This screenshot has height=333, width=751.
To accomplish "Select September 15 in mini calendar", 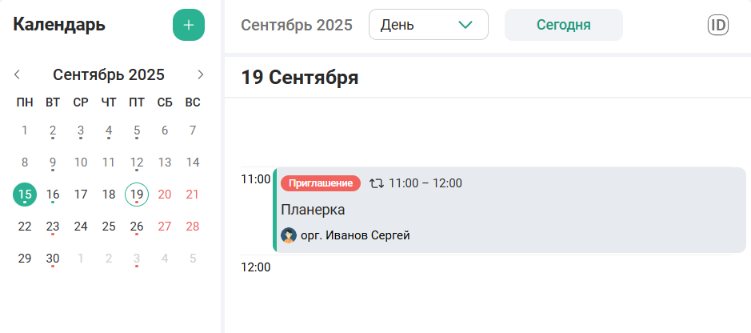I will pyautogui.click(x=25, y=194).
